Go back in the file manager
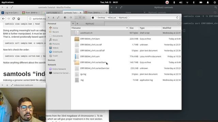This screenshot has height=122, width=218. click(65, 18)
